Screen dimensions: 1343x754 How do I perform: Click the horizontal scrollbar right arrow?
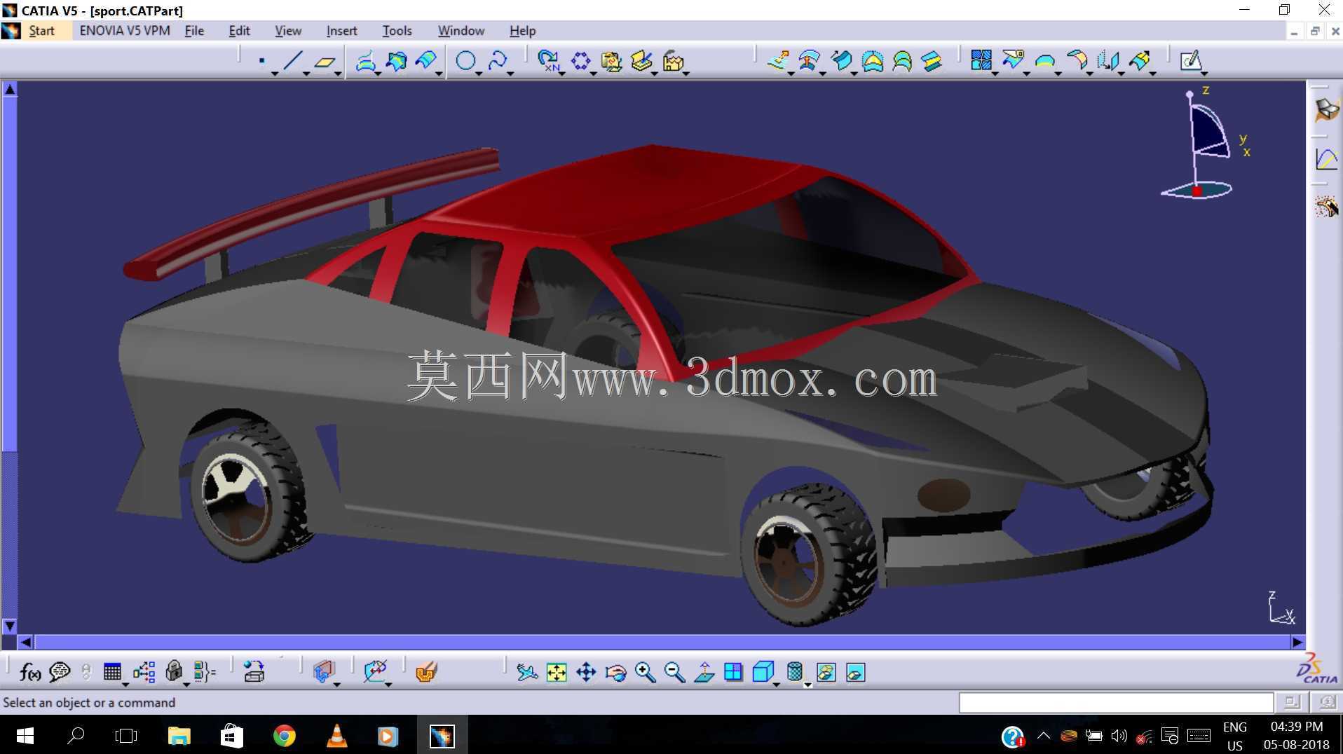click(1297, 642)
